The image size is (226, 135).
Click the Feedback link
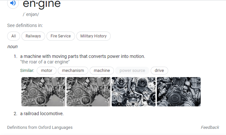coord(210,128)
